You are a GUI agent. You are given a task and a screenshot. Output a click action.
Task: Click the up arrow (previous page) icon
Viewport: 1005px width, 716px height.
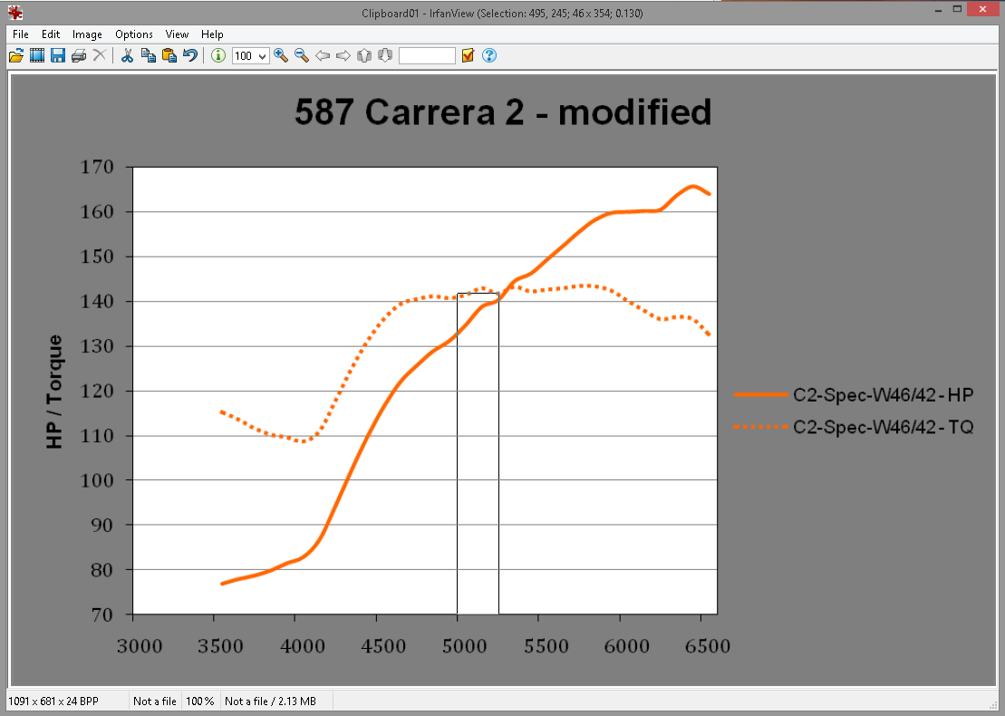click(364, 56)
